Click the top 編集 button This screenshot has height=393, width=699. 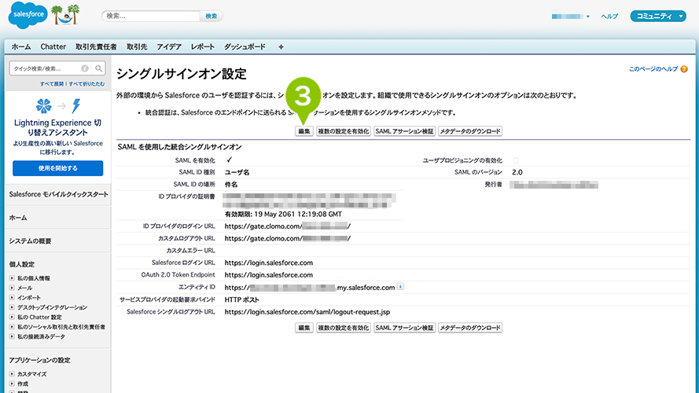pyautogui.click(x=304, y=131)
